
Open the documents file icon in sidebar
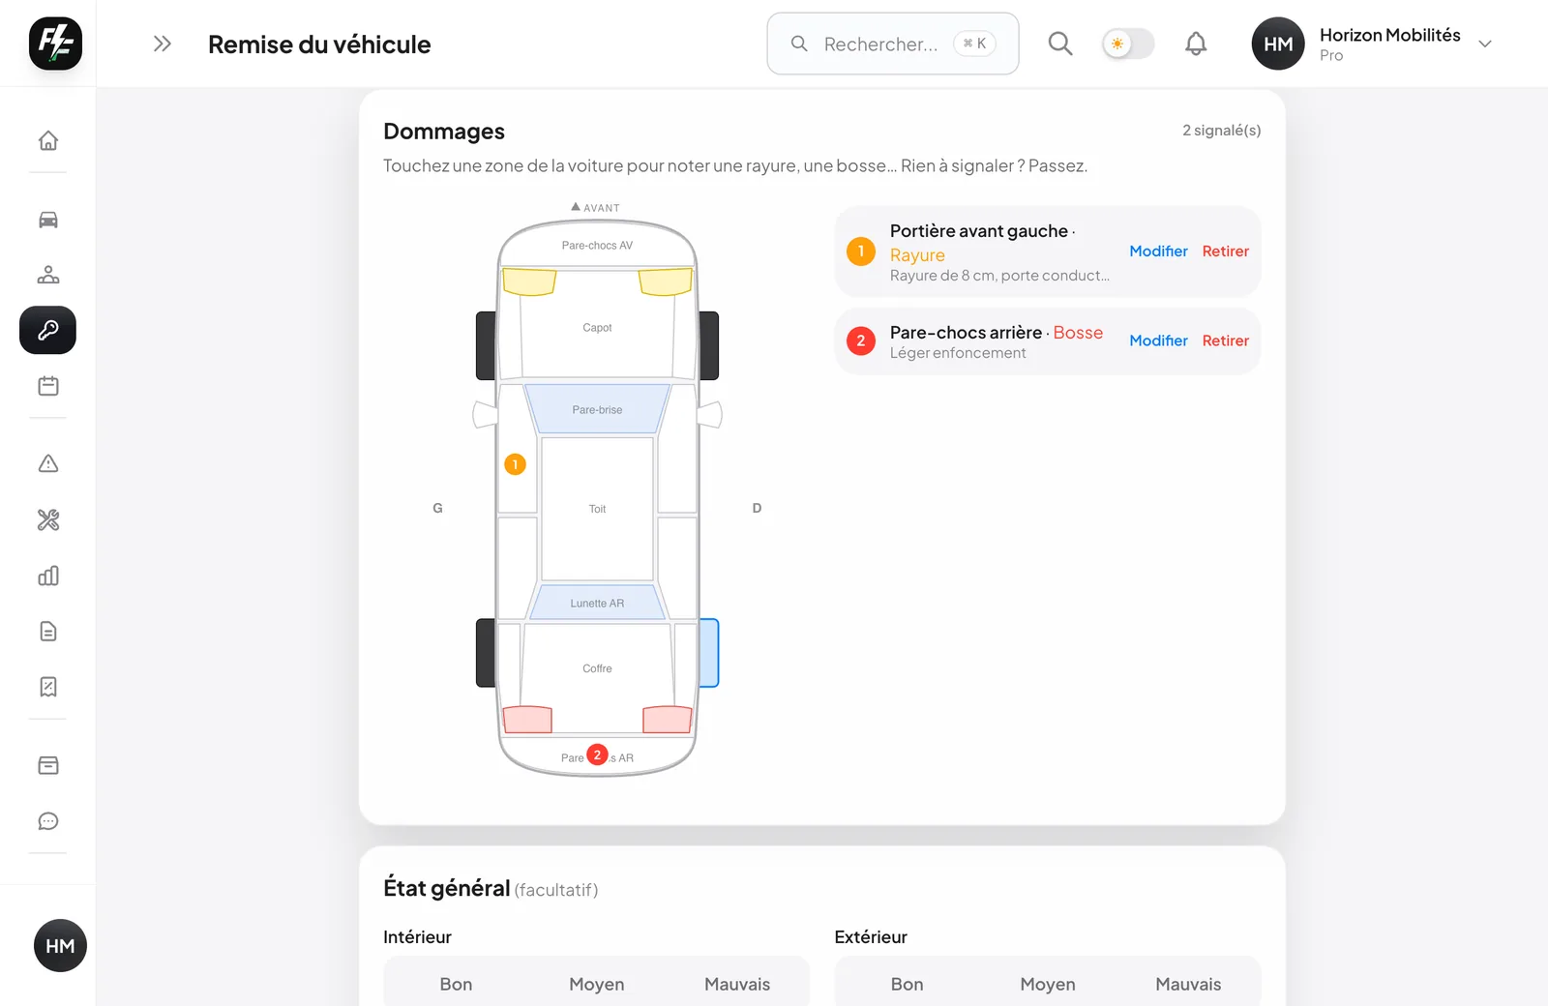(48, 632)
